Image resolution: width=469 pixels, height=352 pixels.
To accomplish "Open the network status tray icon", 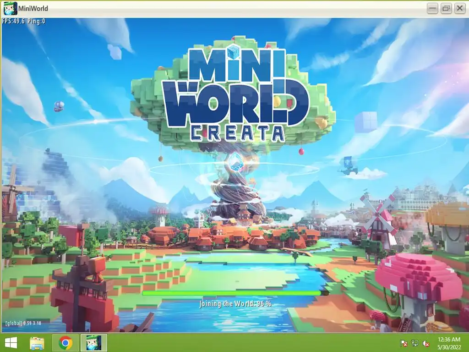I will (x=414, y=343).
